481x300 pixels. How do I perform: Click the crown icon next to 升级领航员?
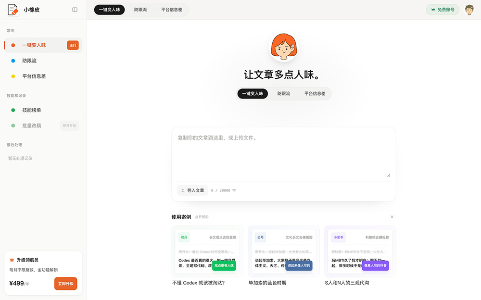pyautogui.click(x=12, y=260)
